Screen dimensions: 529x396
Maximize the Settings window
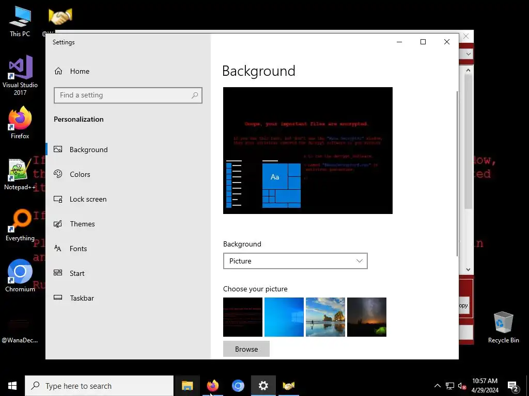point(423,42)
